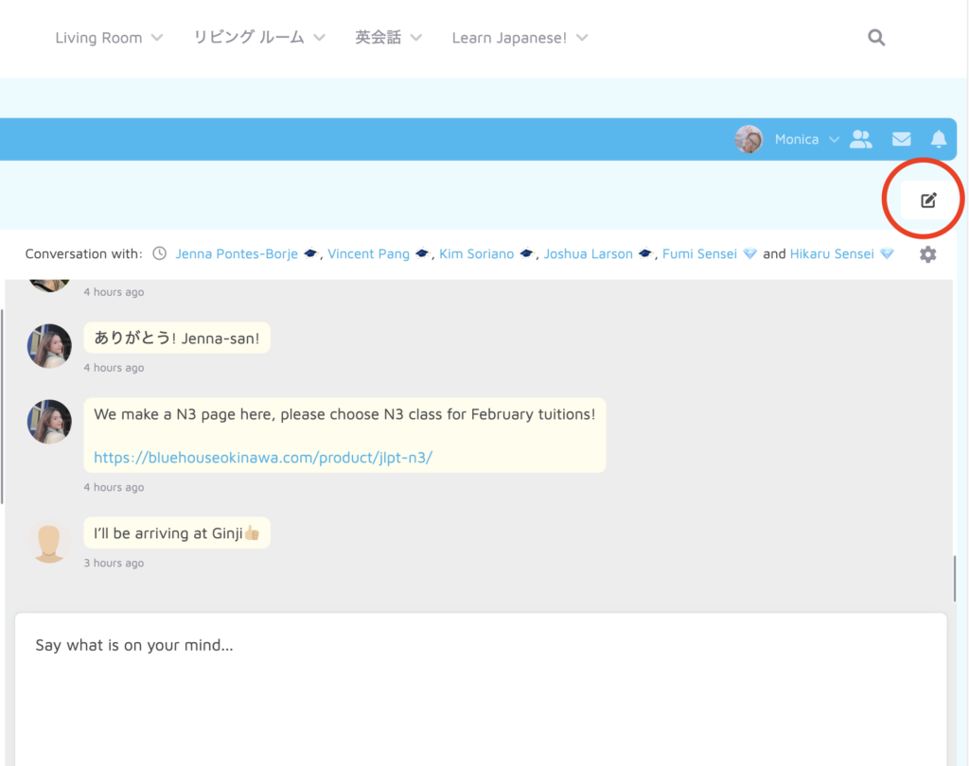Open the friends group icon

860,139
